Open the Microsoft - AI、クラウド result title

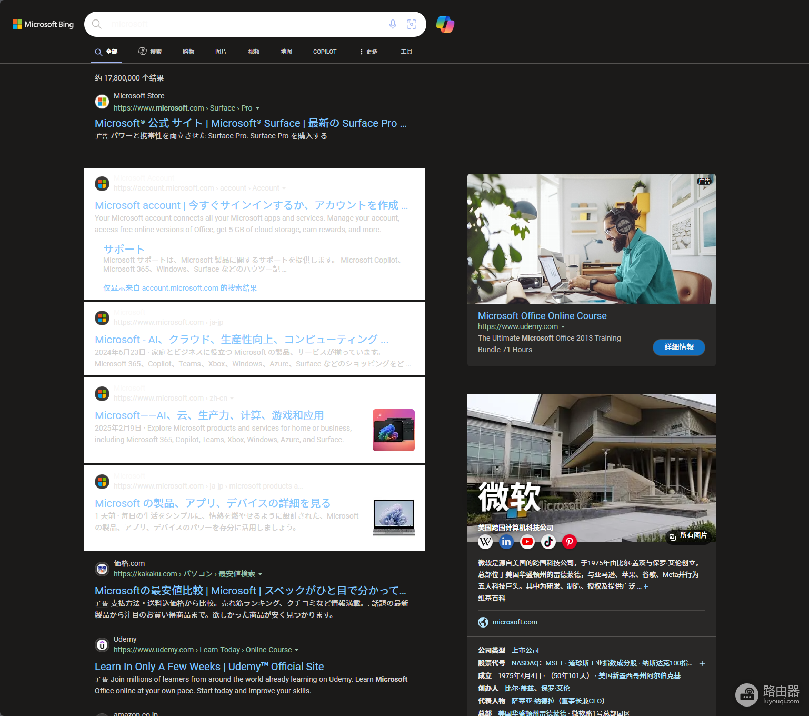click(242, 340)
